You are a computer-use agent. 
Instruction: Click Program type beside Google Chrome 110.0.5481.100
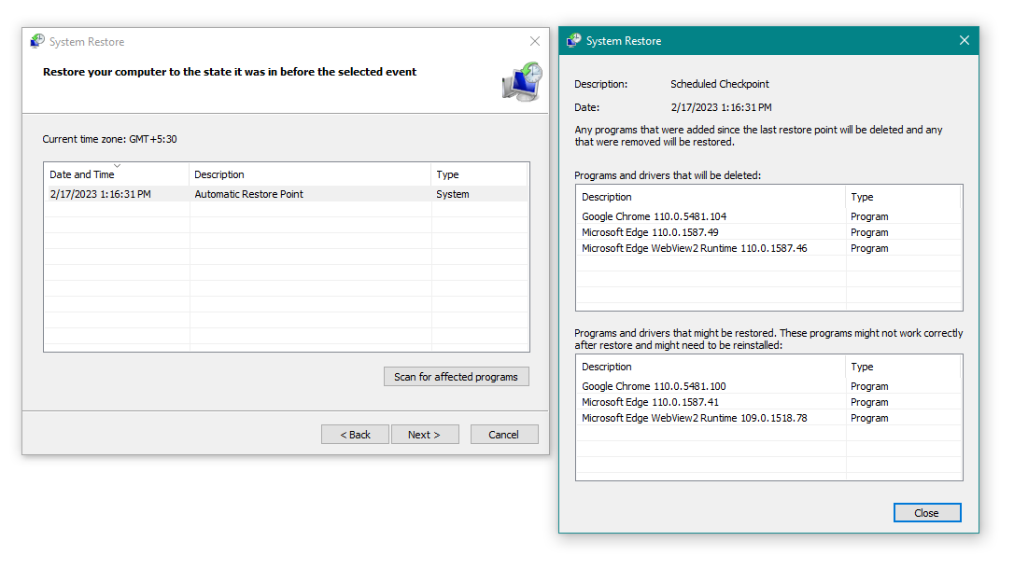pyautogui.click(x=869, y=386)
